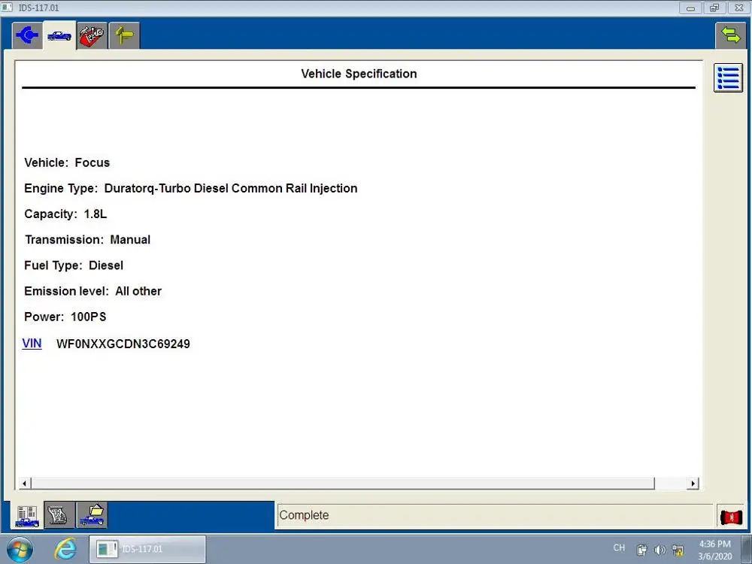Click the right scroll arrow on horizontal scrollbar

[691, 483]
